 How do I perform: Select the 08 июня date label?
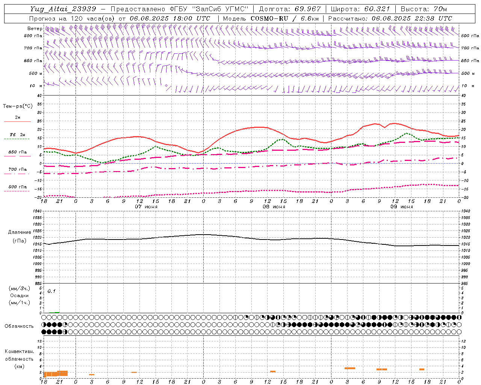274,207
